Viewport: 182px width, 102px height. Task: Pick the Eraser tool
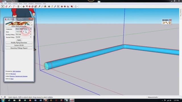pyautogui.click(x=6, y=7)
